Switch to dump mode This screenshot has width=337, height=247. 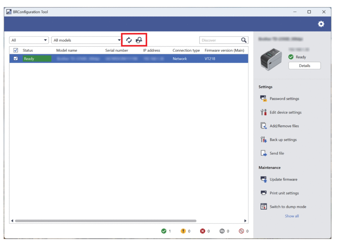click(x=288, y=207)
